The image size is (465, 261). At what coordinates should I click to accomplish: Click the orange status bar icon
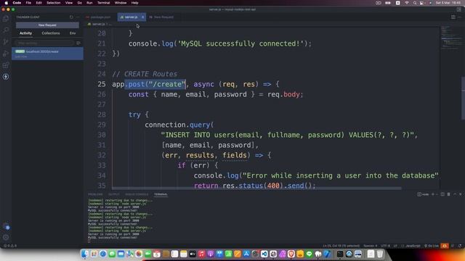tap(444, 246)
